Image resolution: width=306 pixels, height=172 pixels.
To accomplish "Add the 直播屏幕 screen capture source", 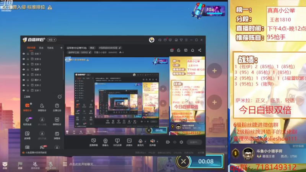I will 93,142.
